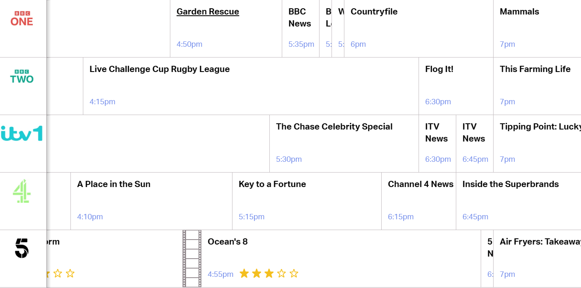The height and width of the screenshot is (288, 581).
Task: Open This Farming Life listing
Action: tap(535, 69)
